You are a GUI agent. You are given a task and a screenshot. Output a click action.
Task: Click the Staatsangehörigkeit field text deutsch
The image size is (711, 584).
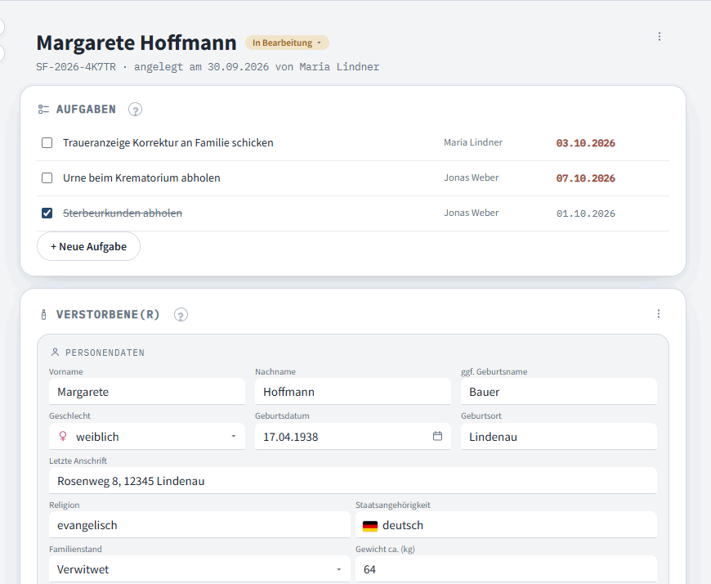click(x=403, y=525)
